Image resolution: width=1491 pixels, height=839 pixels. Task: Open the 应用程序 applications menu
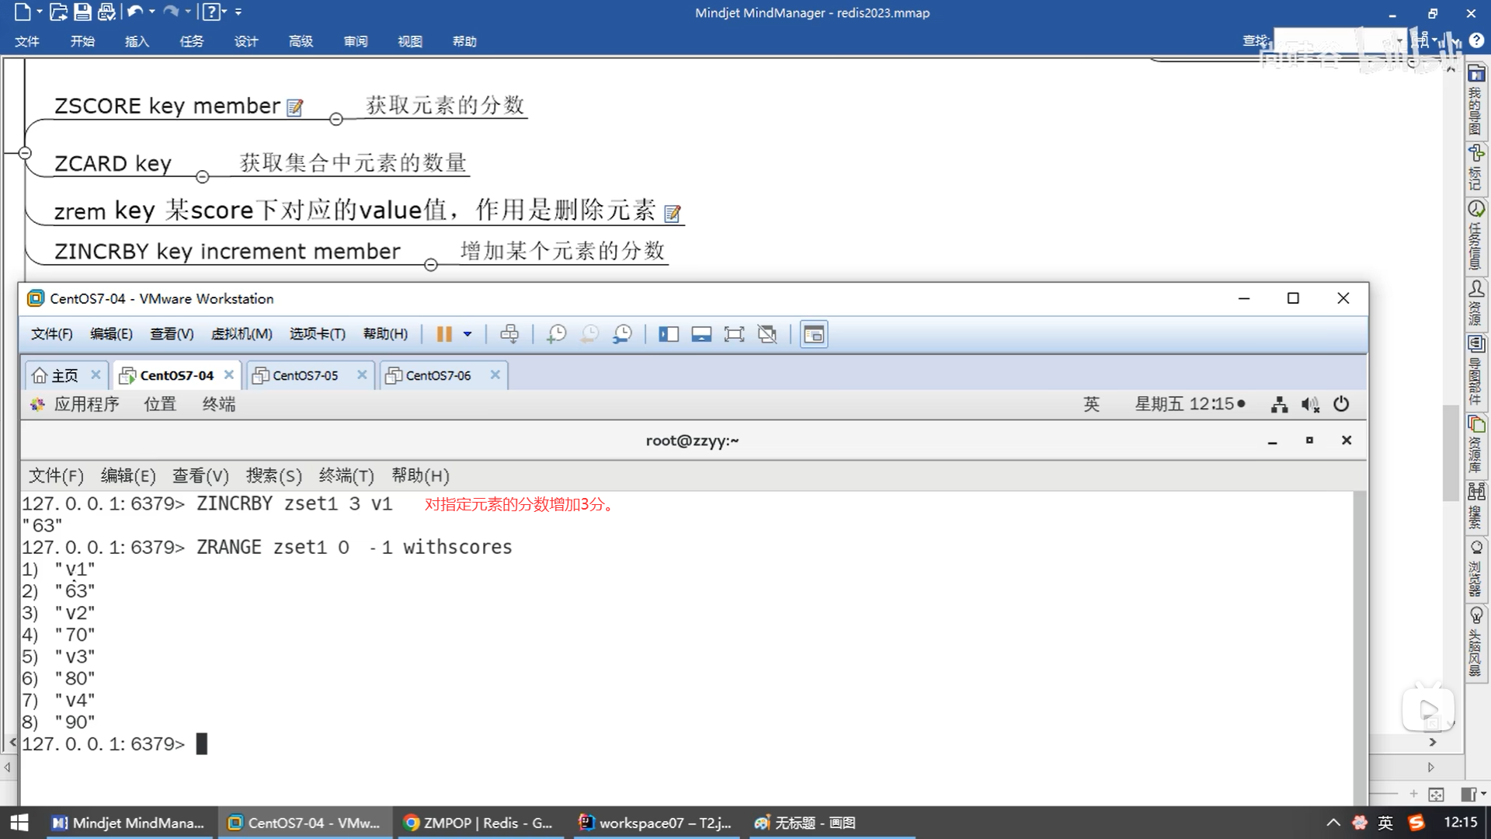pos(85,404)
